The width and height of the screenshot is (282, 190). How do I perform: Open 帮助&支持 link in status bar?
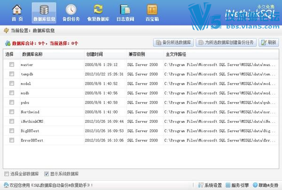[x=268, y=185]
